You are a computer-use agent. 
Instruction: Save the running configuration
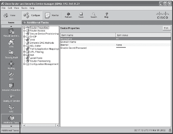click(81, 15)
